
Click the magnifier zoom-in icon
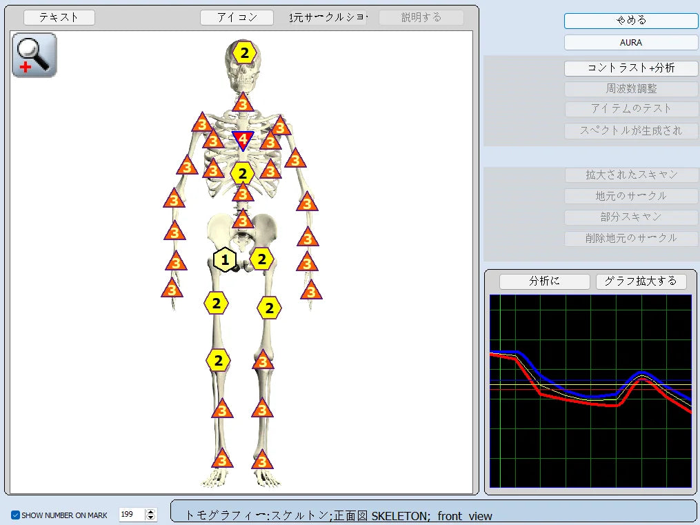point(34,55)
